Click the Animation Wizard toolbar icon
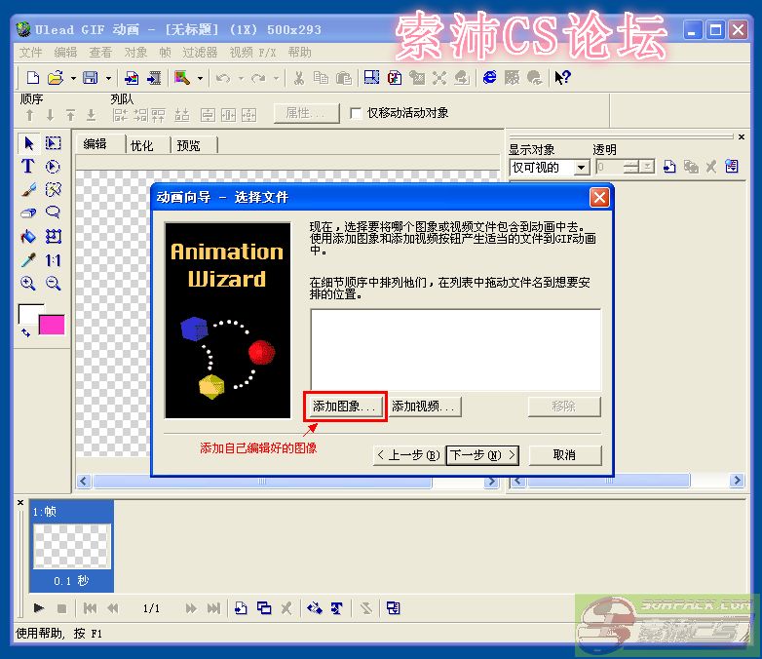 [182, 78]
